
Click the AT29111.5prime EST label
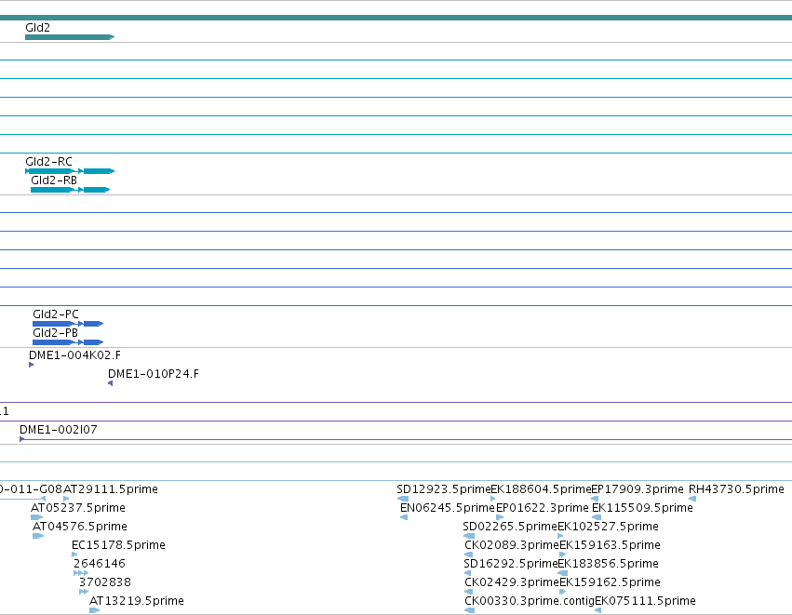111,489
